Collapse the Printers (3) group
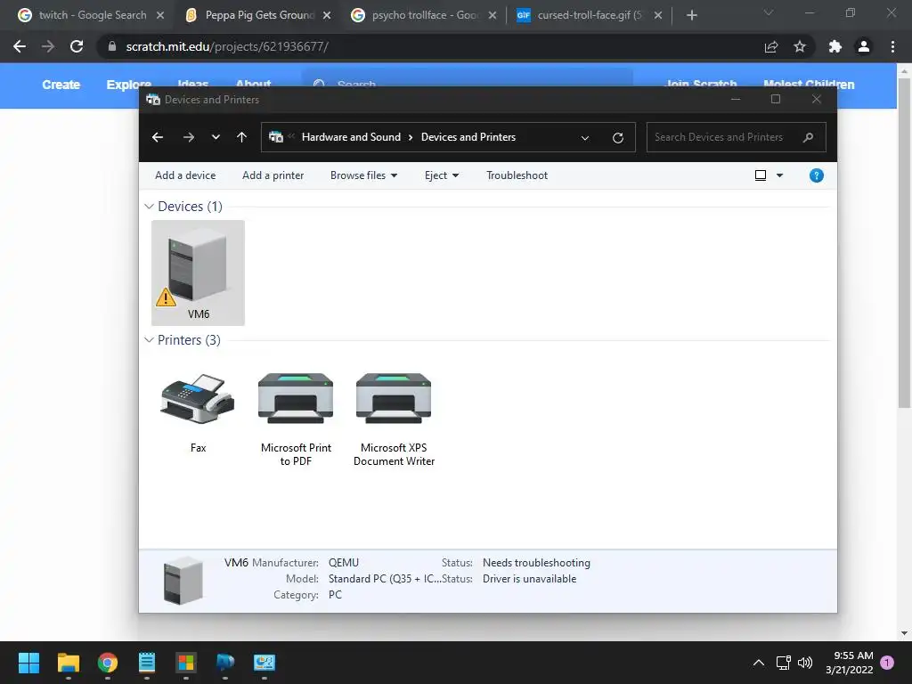Viewport: 912px width, 684px height. (x=149, y=339)
